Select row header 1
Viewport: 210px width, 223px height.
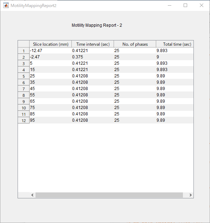(24, 51)
